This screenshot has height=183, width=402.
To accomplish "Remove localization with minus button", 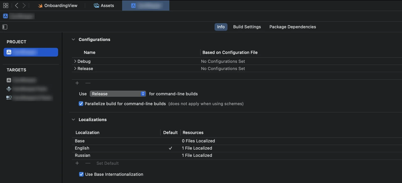I will [x=88, y=163].
